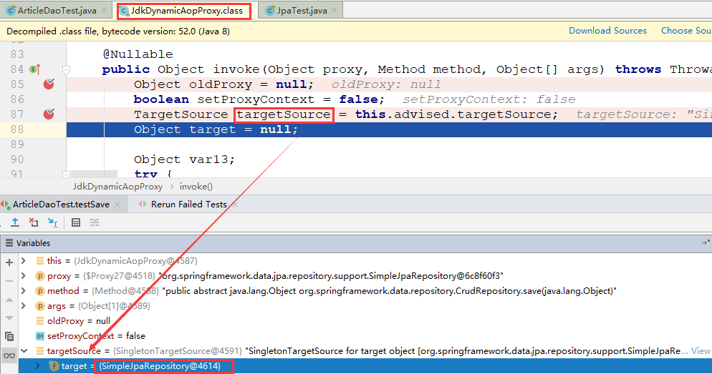Click the move watch down arrow
The height and width of the screenshot is (374, 712).
pos(9,318)
